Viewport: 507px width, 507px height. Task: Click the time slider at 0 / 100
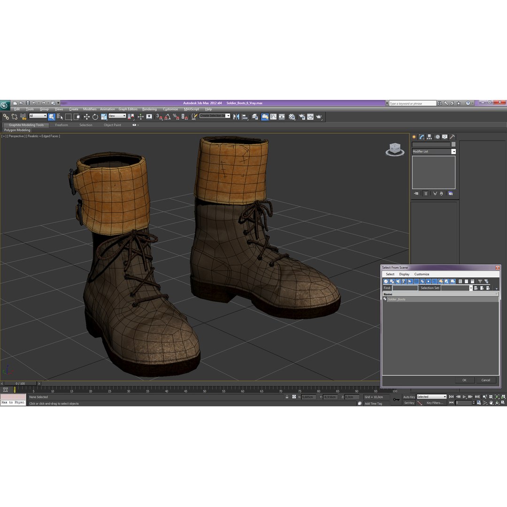coord(20,384)
